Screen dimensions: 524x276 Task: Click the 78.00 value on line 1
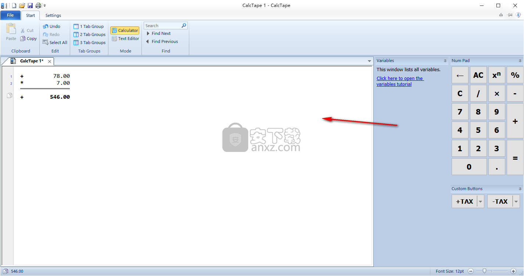(x=61, y=76)
